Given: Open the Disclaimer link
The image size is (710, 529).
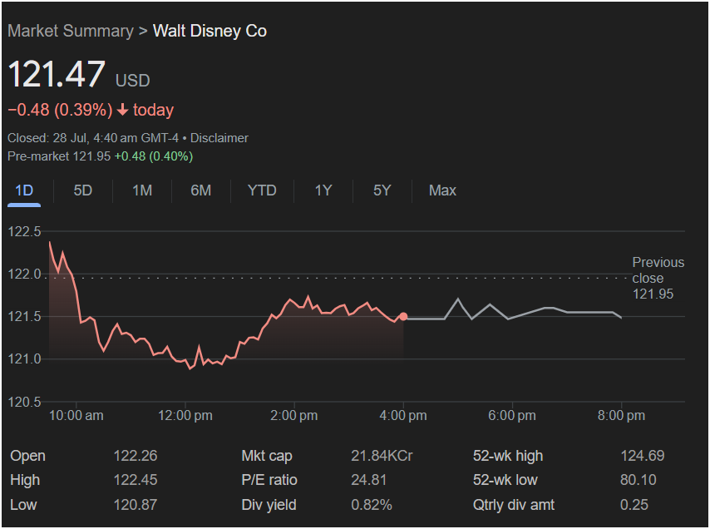Looking at the screenshot, I should (x=219, y=138).
